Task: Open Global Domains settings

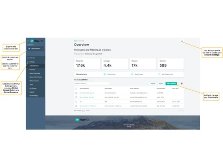Action: [x=34, y=81]
